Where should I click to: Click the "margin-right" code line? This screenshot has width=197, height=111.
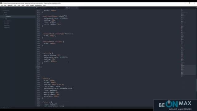tap(52, 94)
